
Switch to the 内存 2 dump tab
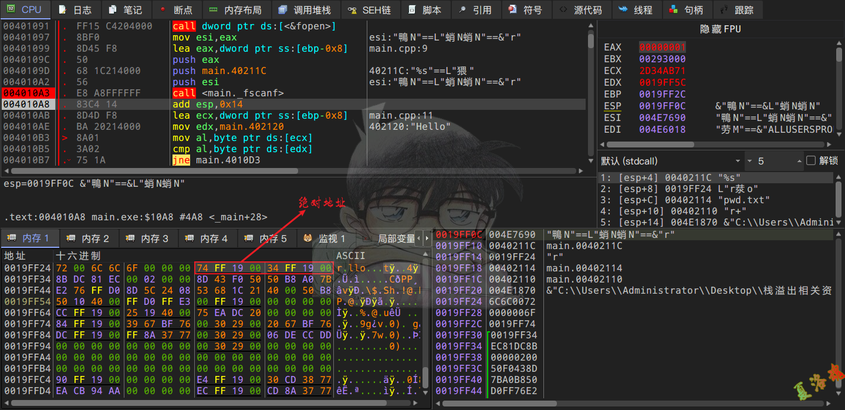(89, 238)
